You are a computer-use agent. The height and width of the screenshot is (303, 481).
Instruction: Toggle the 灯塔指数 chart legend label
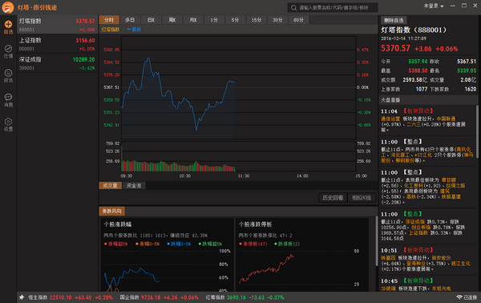111,30
